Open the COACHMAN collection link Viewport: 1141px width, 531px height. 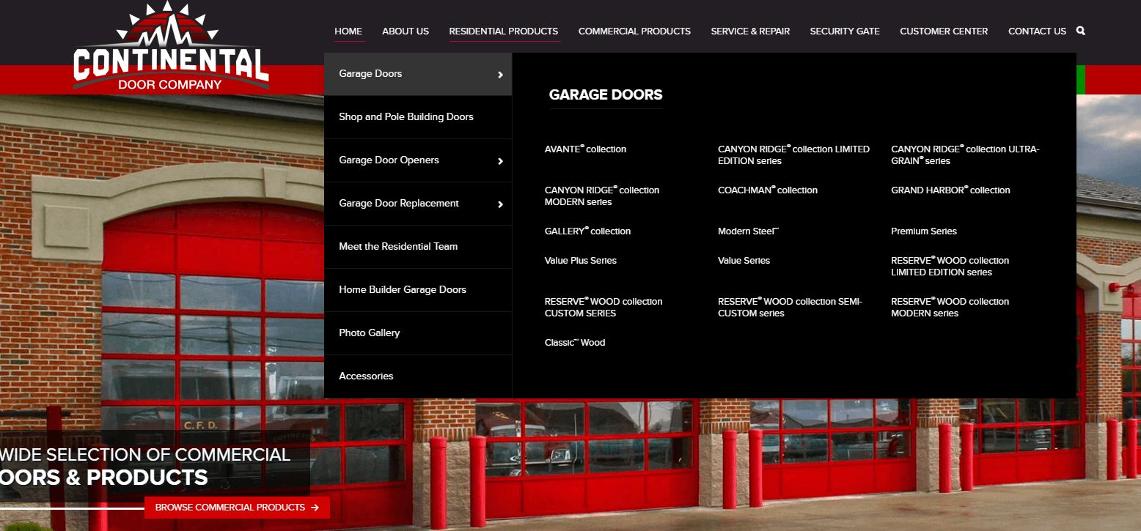click(767, 190)
